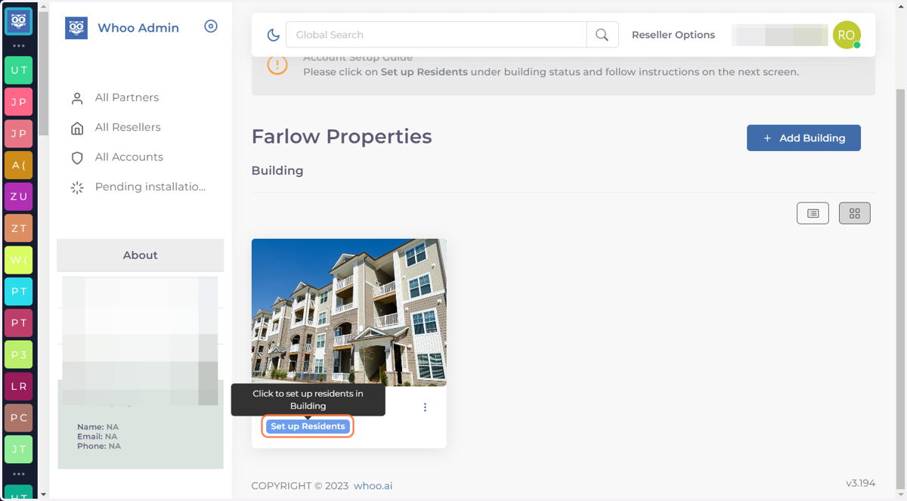Select the Z T workspace tile
This screenshot has width=907, height=501.
coord(19,228)
